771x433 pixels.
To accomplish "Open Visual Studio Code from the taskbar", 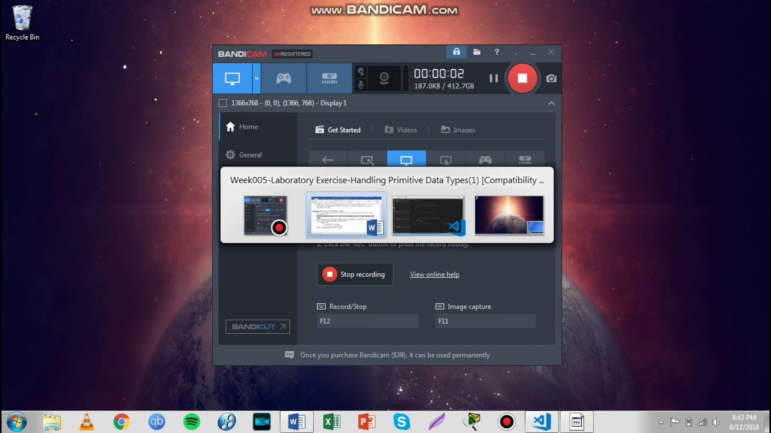I will click(542, 422).
